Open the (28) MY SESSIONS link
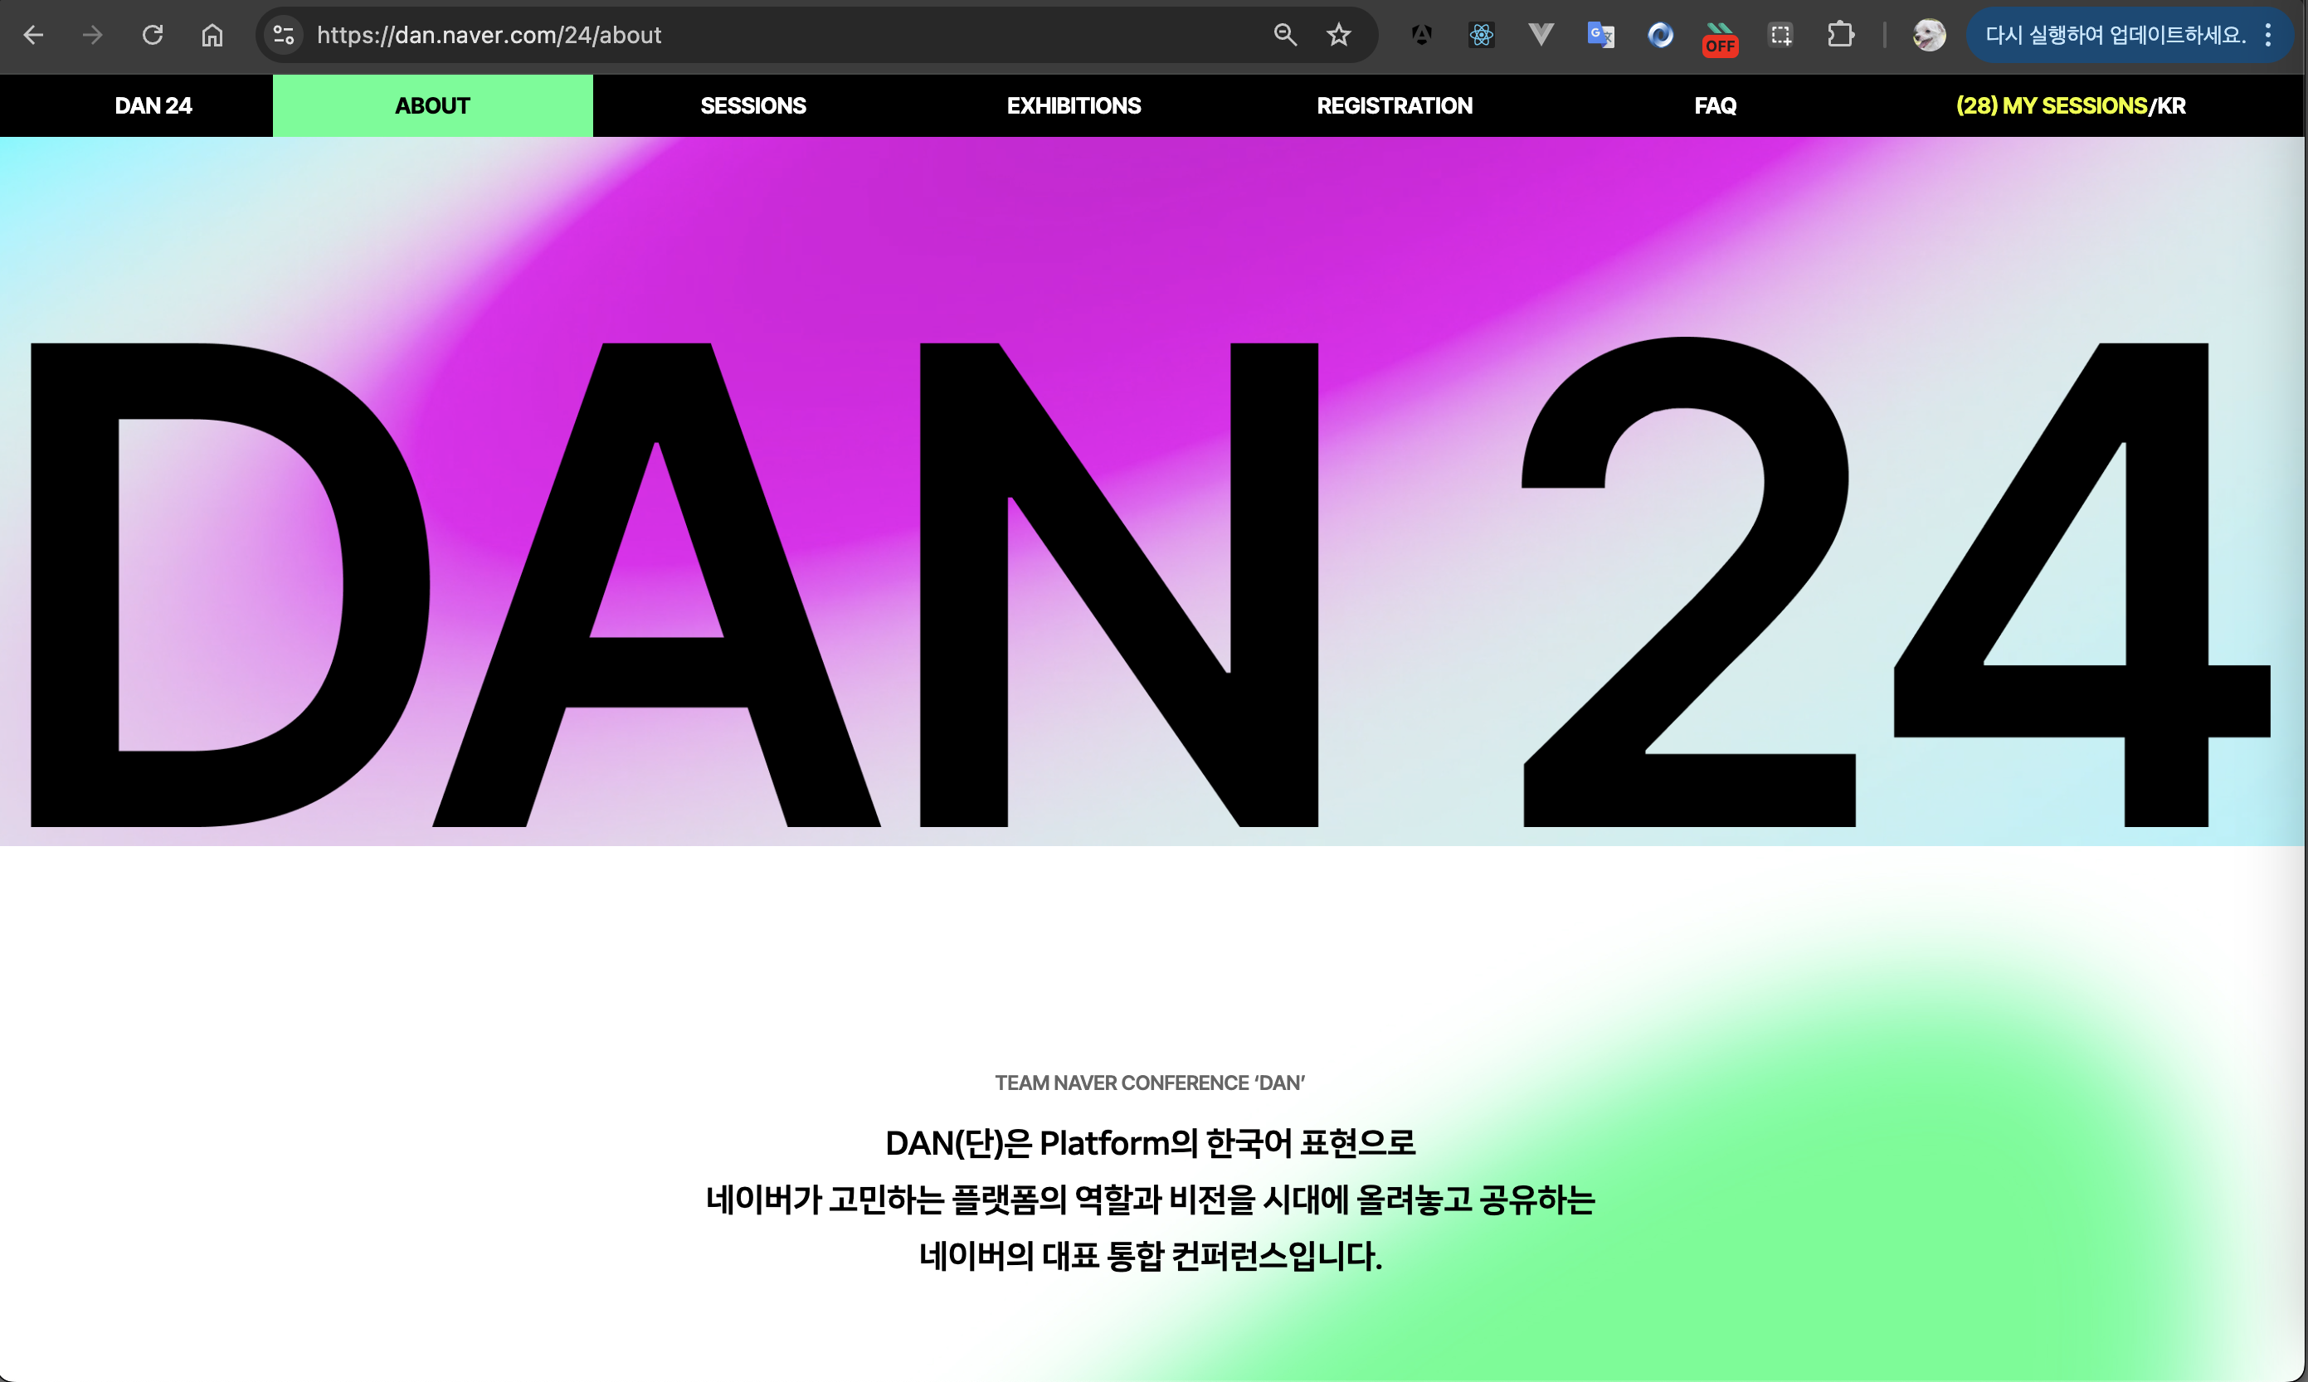The height and width of the screenshot is (1382, 2308). (2050, 106)
